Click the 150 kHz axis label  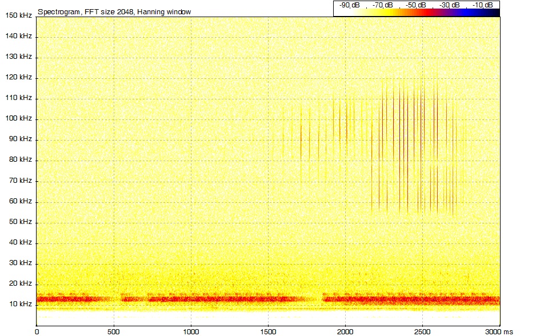(18, 15)
